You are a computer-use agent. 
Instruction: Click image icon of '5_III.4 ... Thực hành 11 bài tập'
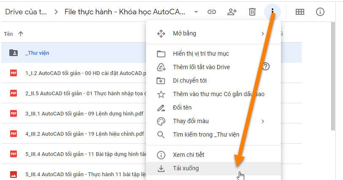click(14, 175)
